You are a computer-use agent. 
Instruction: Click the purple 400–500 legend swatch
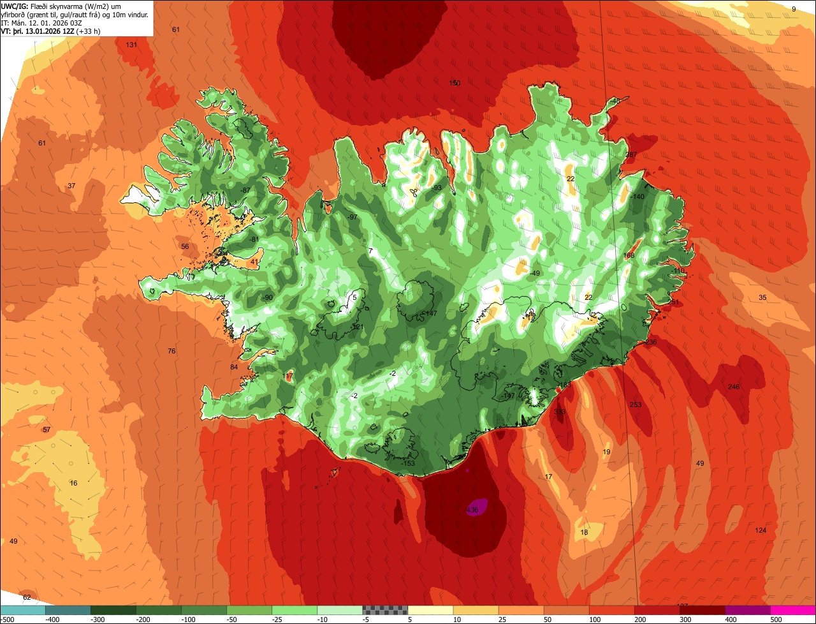[x=748, y=610]
